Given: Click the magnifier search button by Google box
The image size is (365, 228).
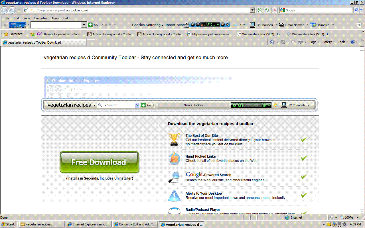Looking at the screenshot, I should pyautogui.click(x=356, y=10).
